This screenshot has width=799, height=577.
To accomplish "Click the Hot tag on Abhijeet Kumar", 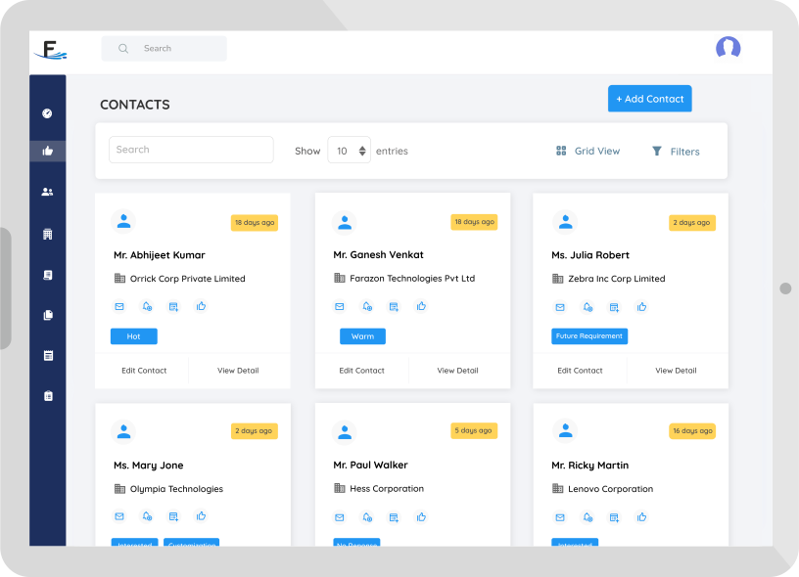I will (x=133, y=336).
